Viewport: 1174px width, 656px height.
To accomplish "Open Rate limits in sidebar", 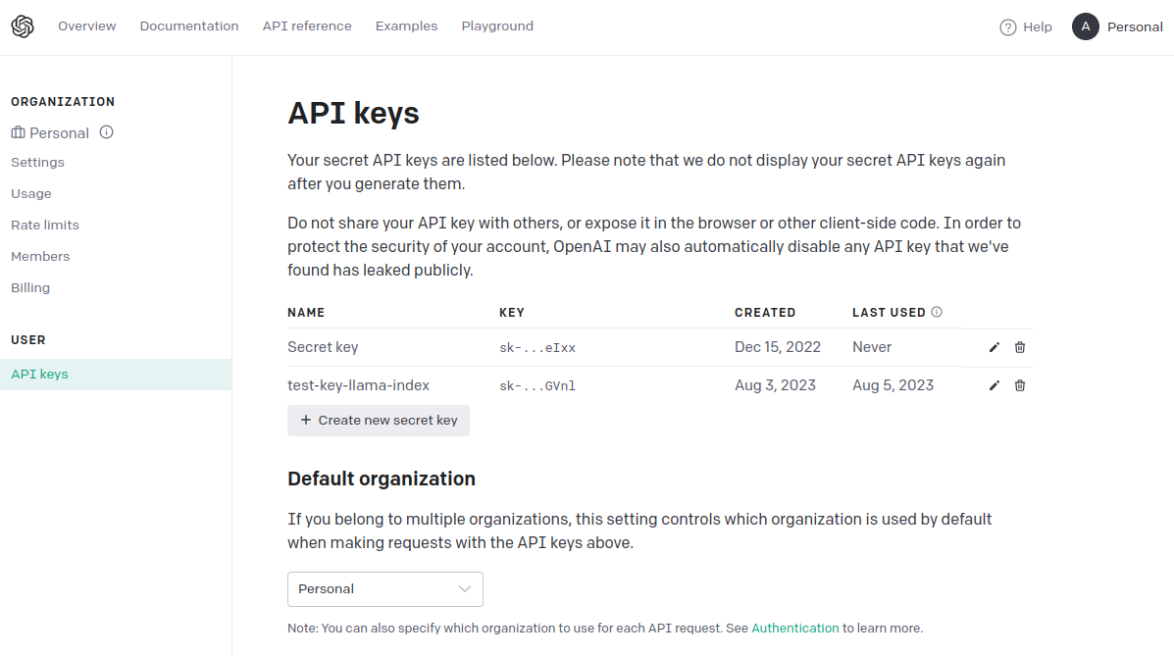I will click(x=45, y=225).
